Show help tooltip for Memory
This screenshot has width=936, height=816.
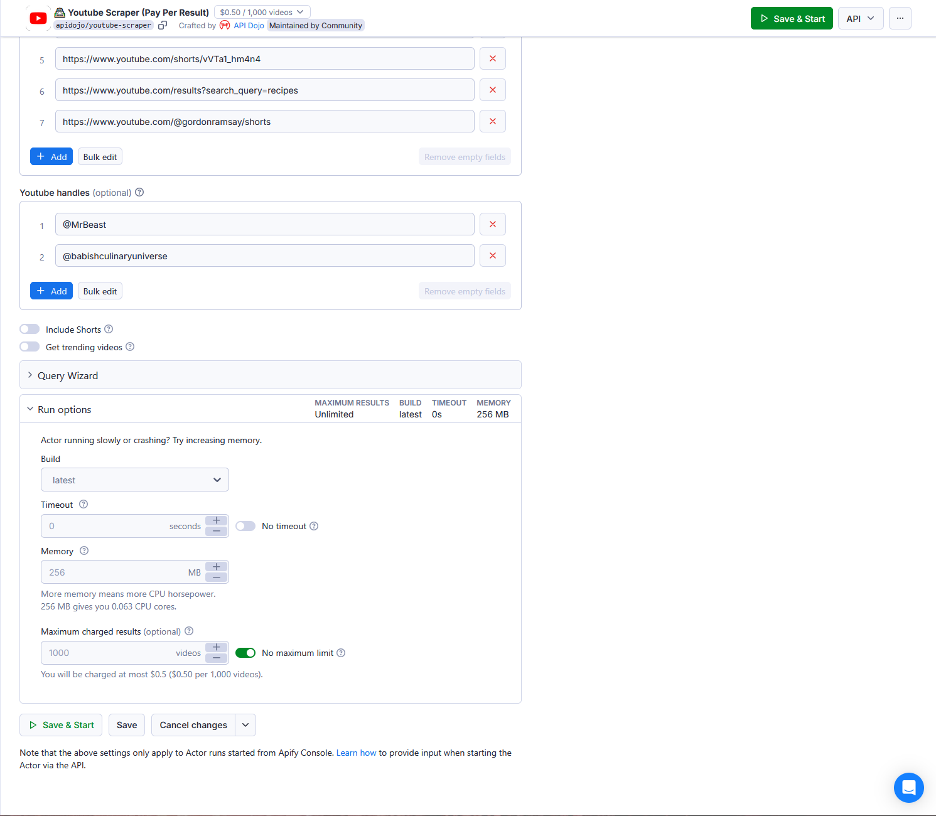[84, 550]
